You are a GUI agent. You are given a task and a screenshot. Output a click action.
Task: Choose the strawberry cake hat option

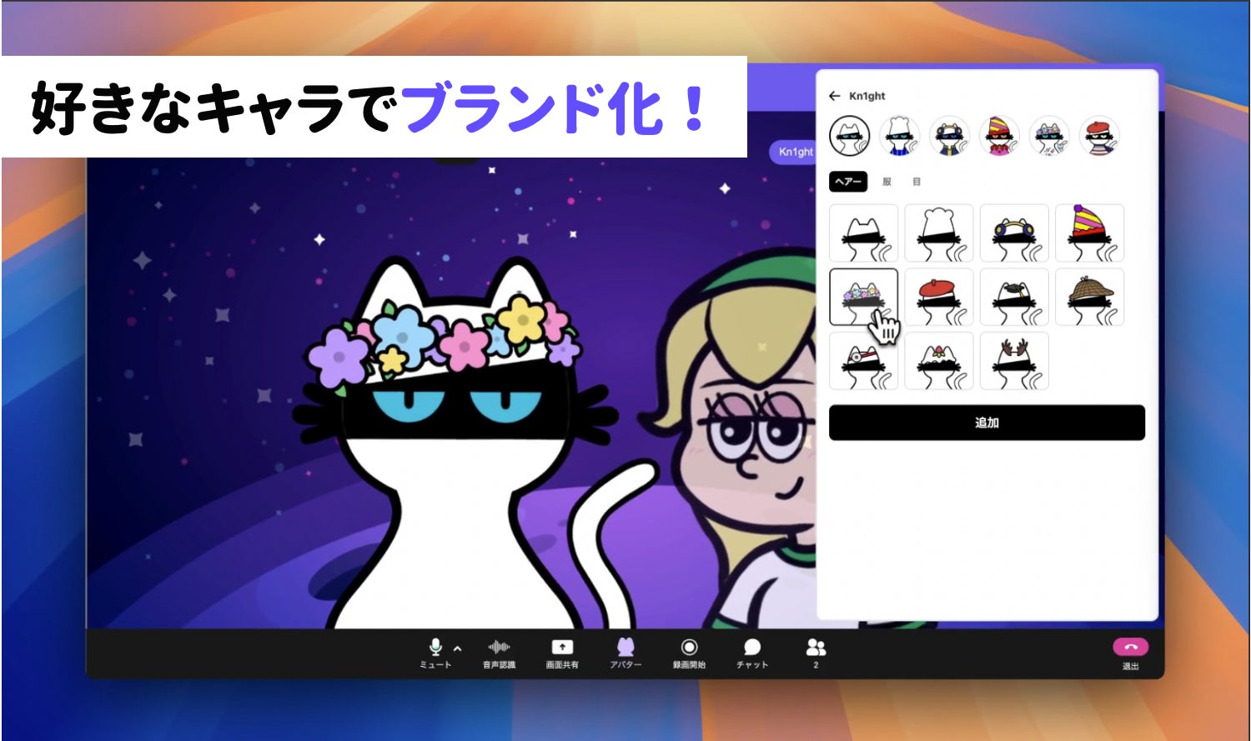click(939, 361)
